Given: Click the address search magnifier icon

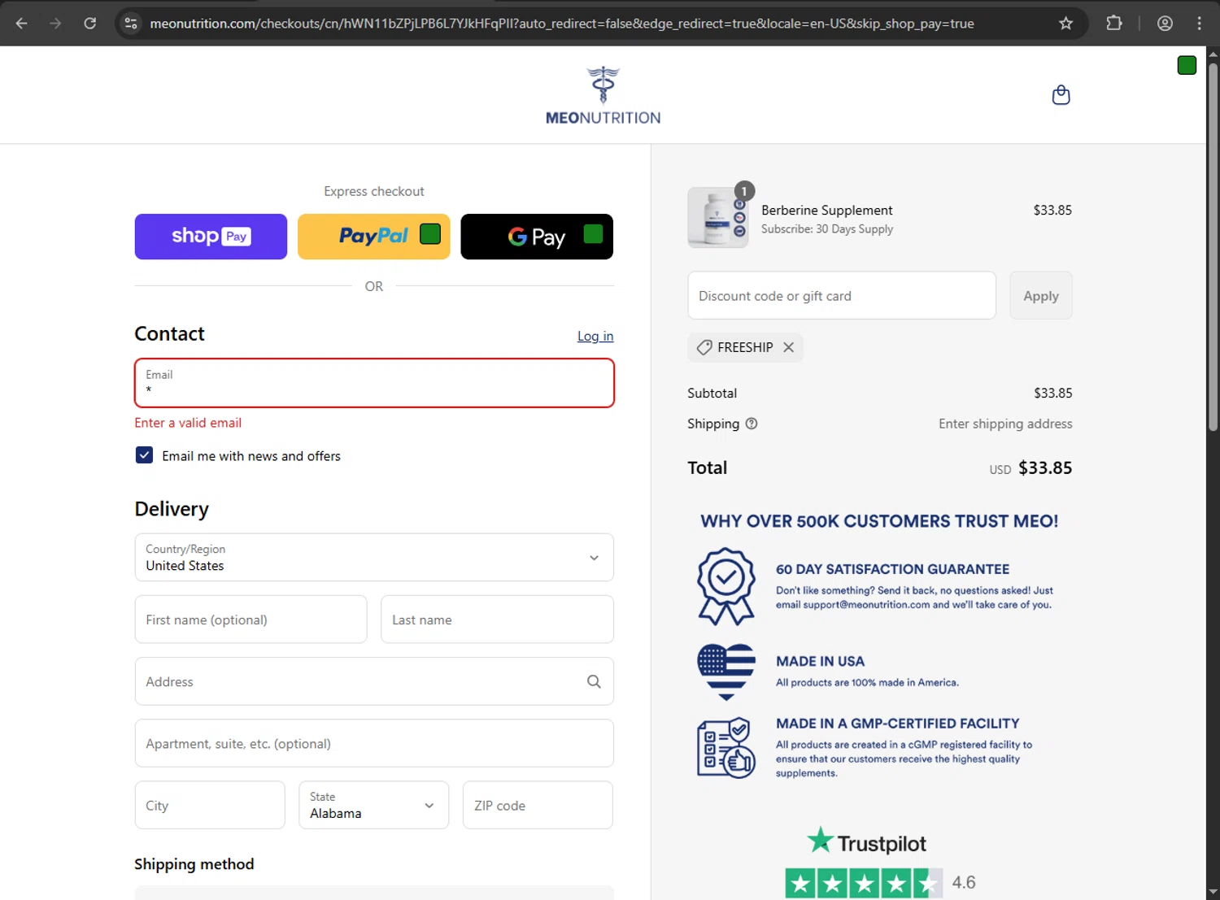Looking at the screenshot, I should 594,681.
